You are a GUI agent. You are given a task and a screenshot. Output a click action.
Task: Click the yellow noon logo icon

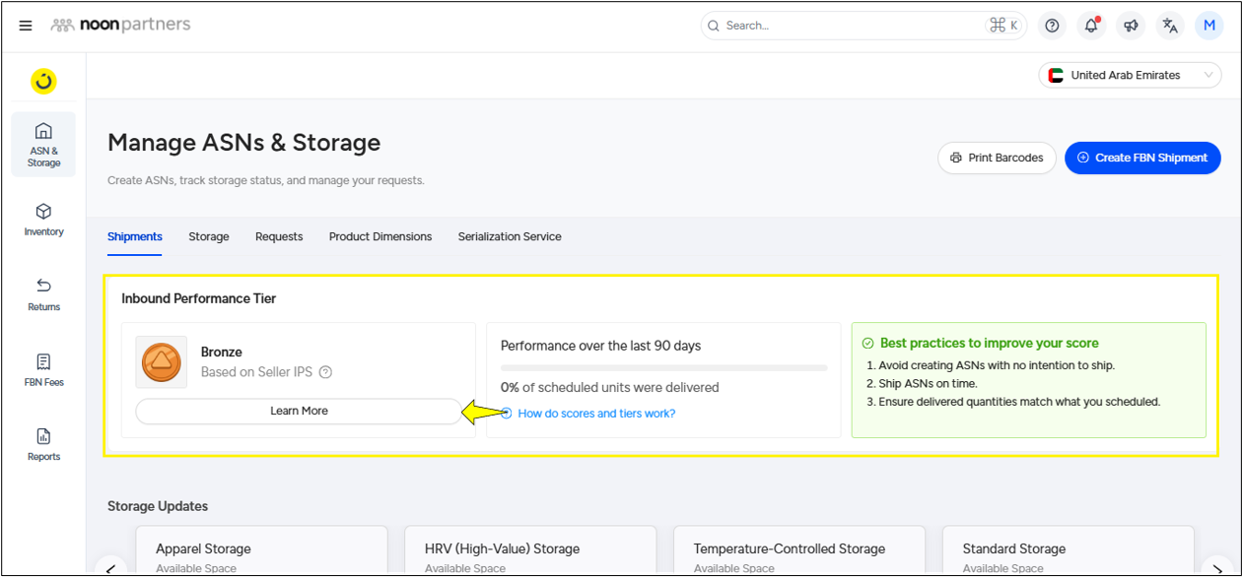(43, 81)
